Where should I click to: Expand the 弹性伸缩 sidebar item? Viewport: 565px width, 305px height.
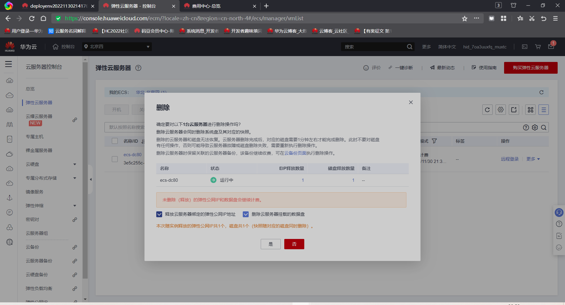tap(75, 206)
